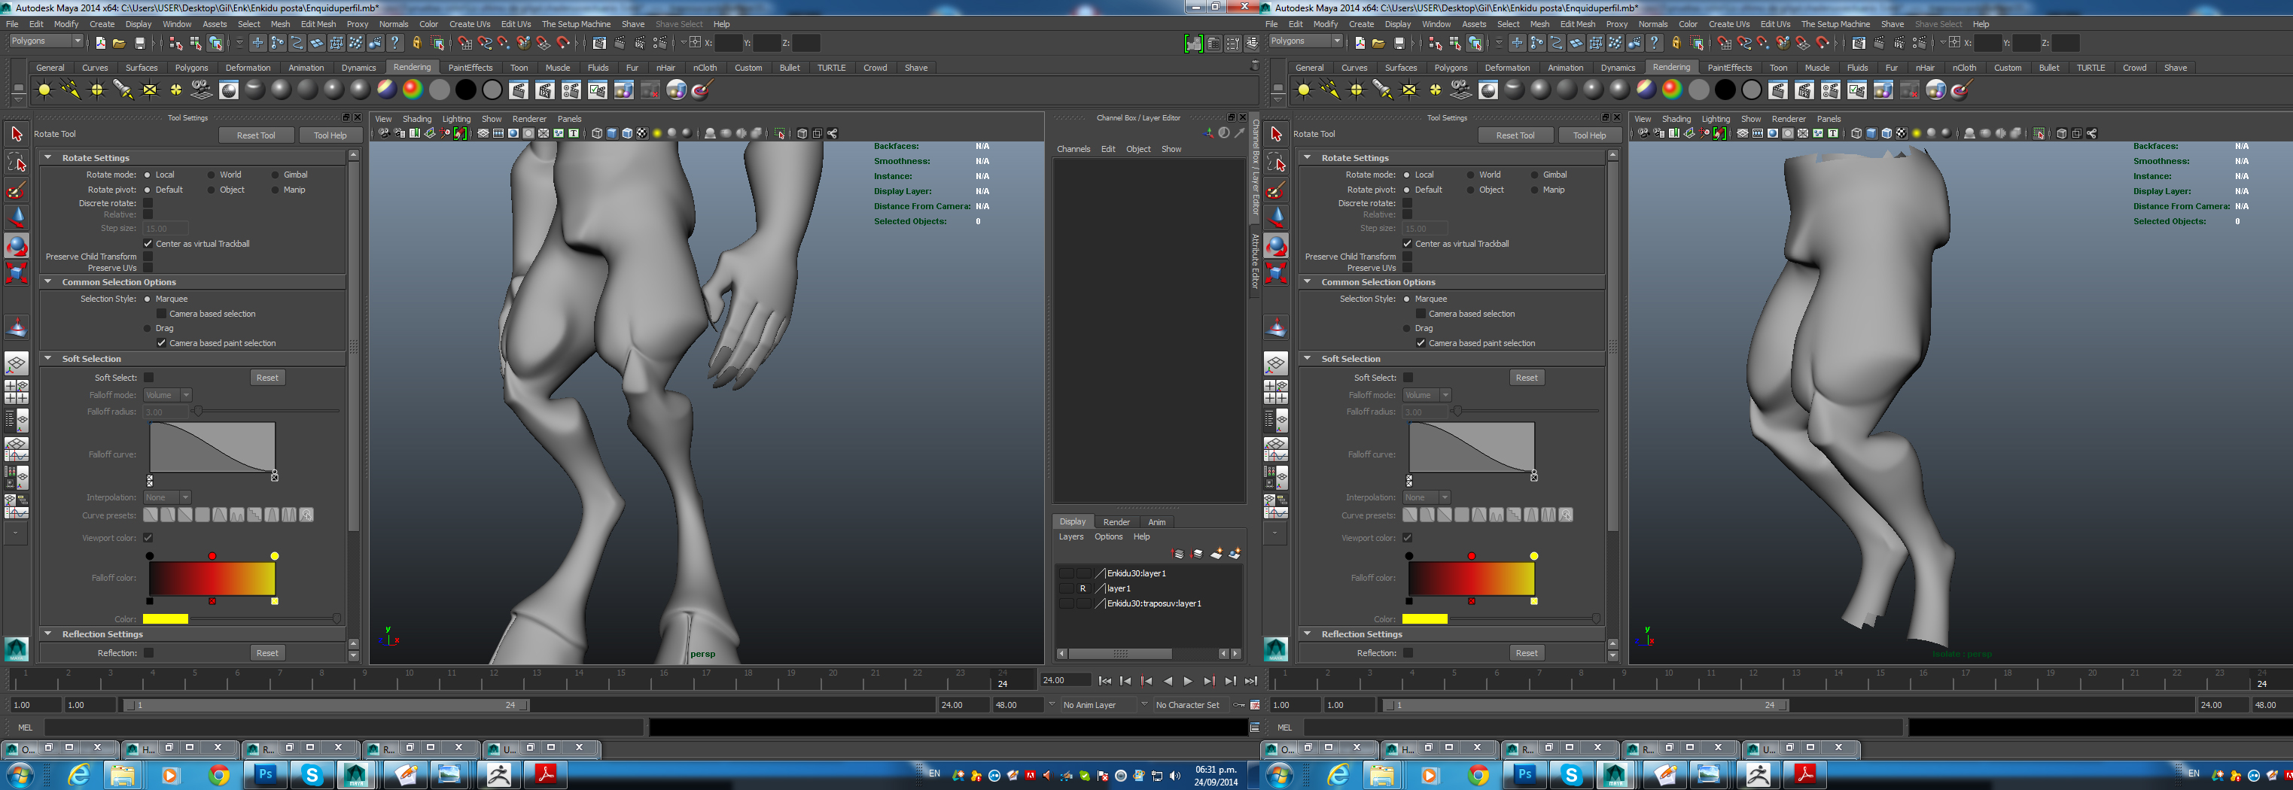Collapse Rotate Settings in right window

pyautogui.click(x=1308, y=157)
